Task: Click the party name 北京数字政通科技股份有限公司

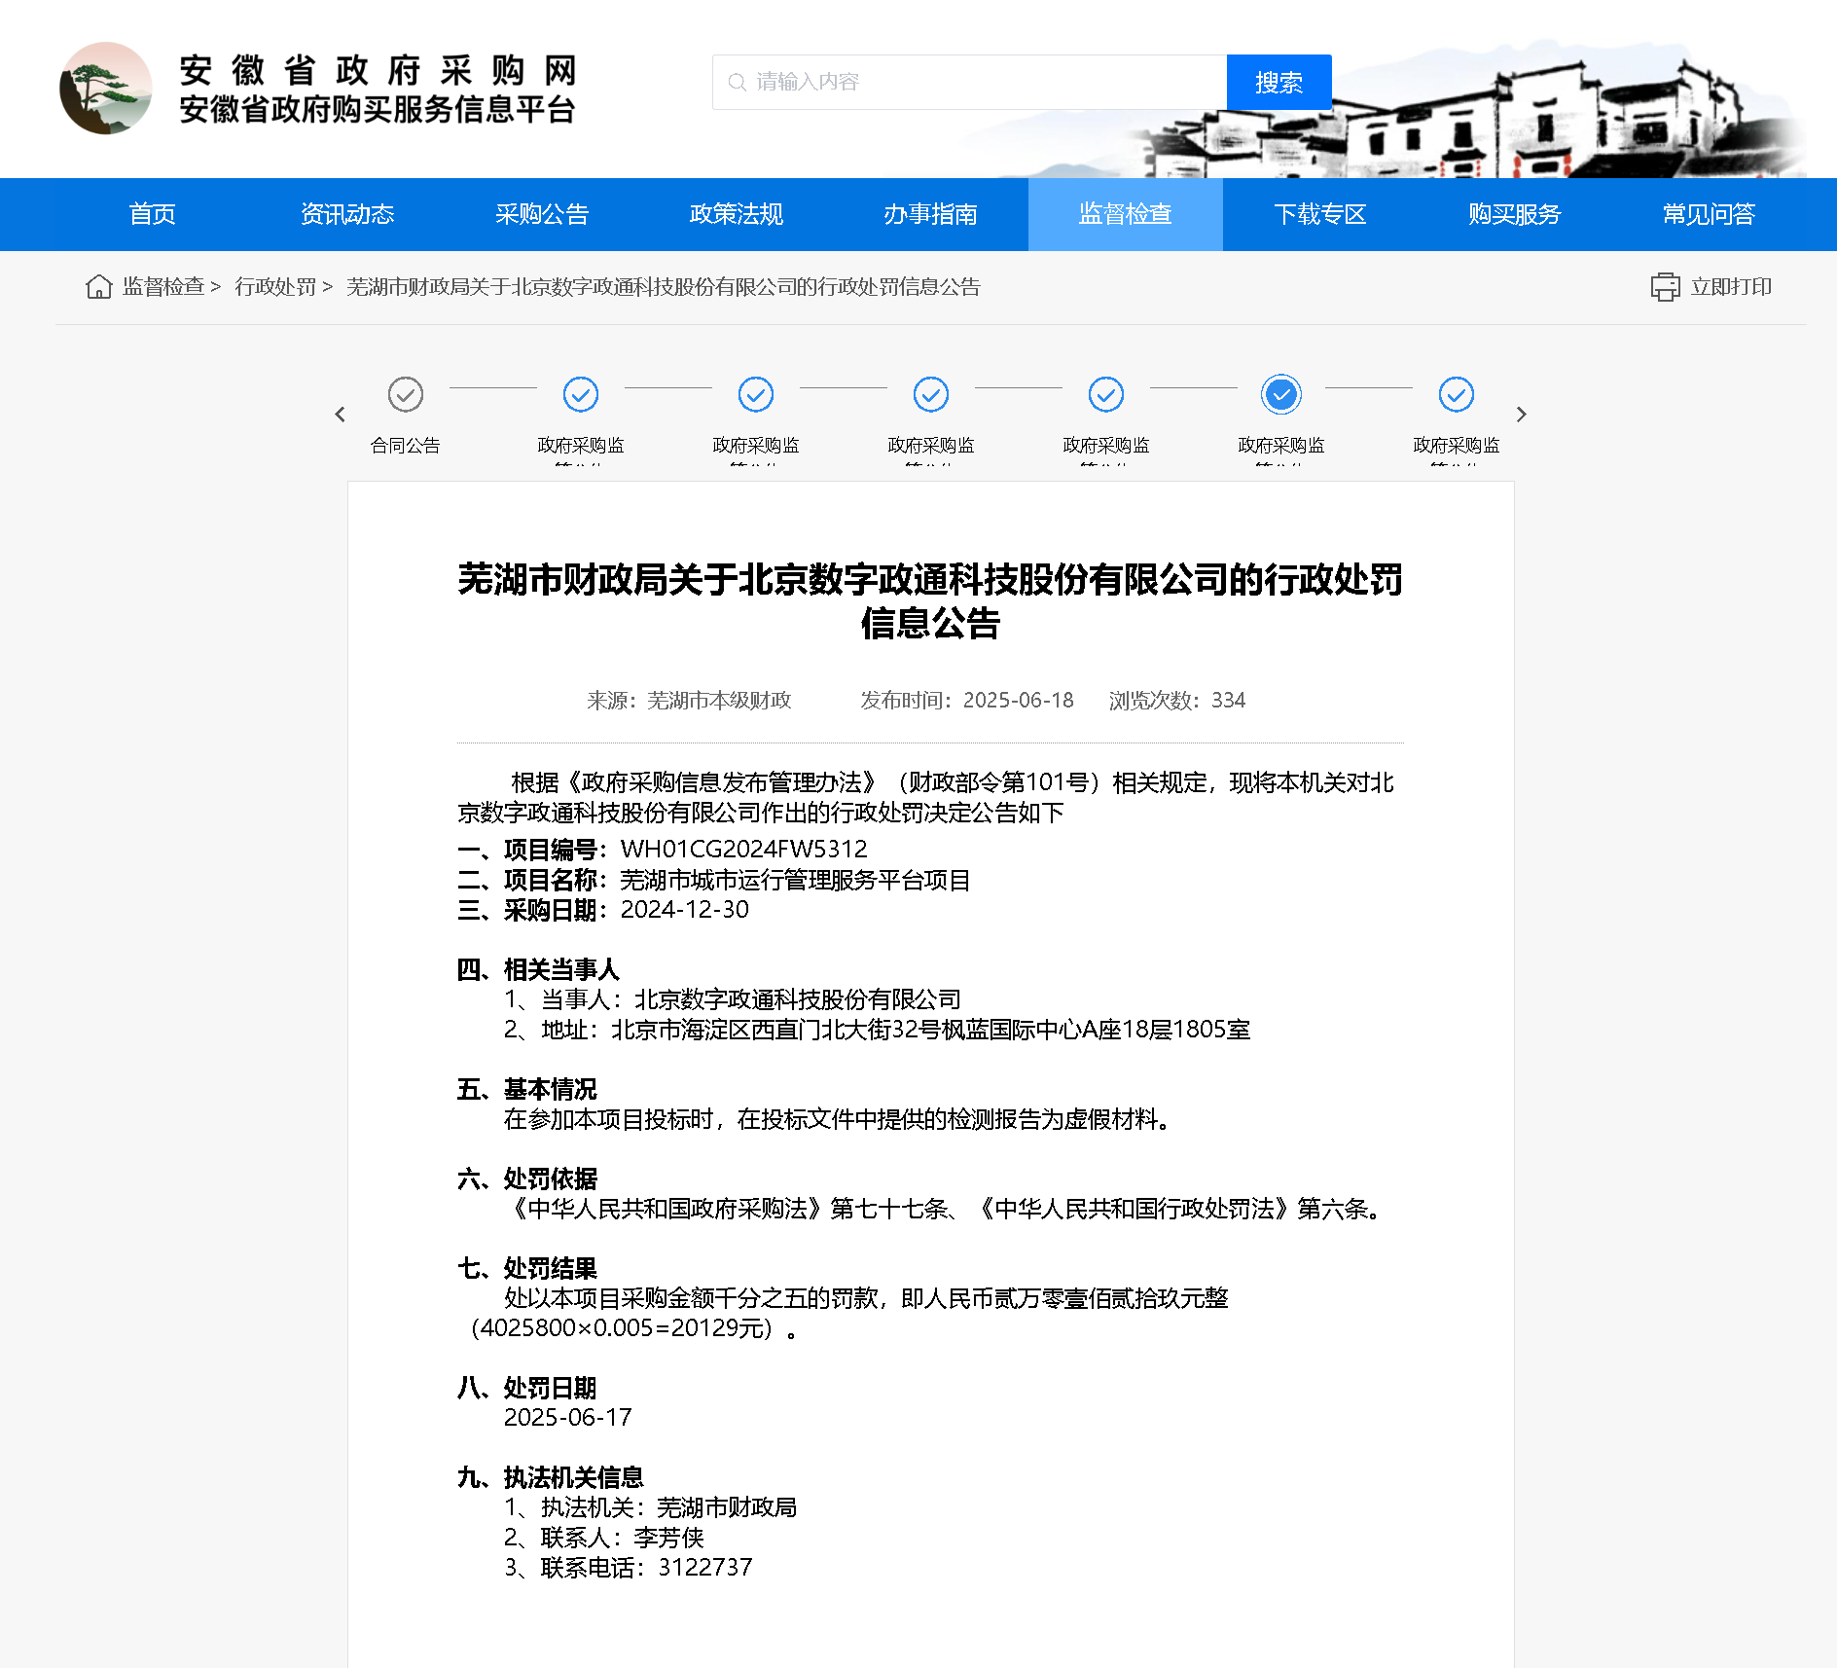Action: pyautogui.click(x=798, y=999)
